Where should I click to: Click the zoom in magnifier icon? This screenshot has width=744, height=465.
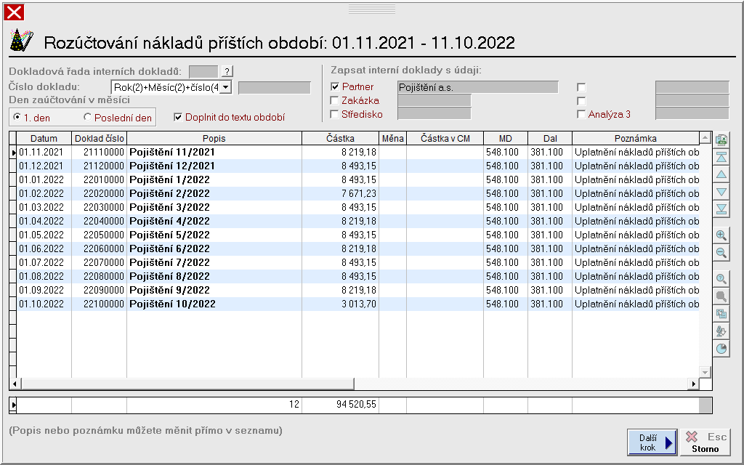point(721,235)
